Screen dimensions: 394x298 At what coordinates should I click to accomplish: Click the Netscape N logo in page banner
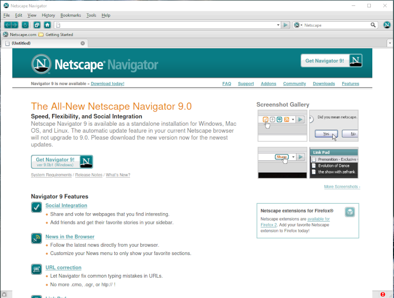[x=41, y=64]
